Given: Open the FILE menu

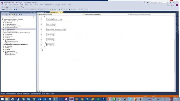Looking at the screenshot, I should coord(2,5).
